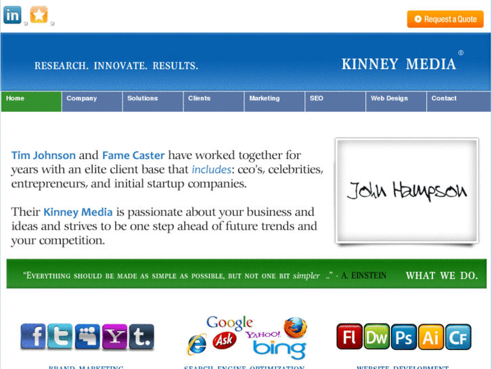Click the Research. Innovate. Results. tagline
492x369 pixels.
(x=116, y=66)
